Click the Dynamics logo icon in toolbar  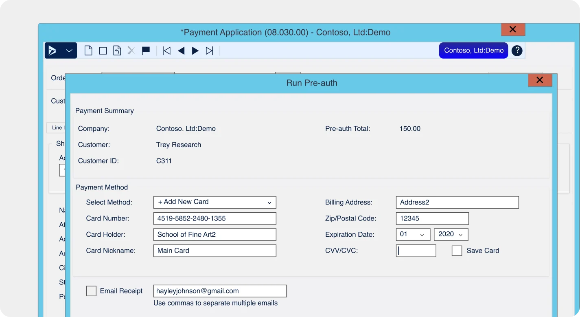[x=52, y=51]
